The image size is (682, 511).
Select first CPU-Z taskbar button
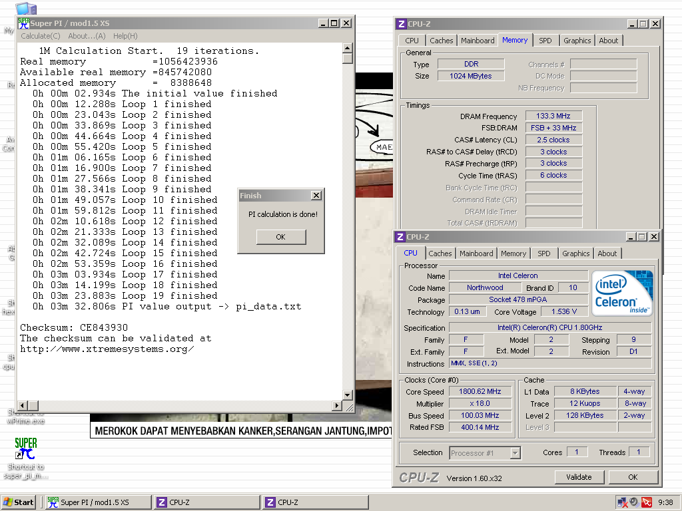(x=207, y=502)
